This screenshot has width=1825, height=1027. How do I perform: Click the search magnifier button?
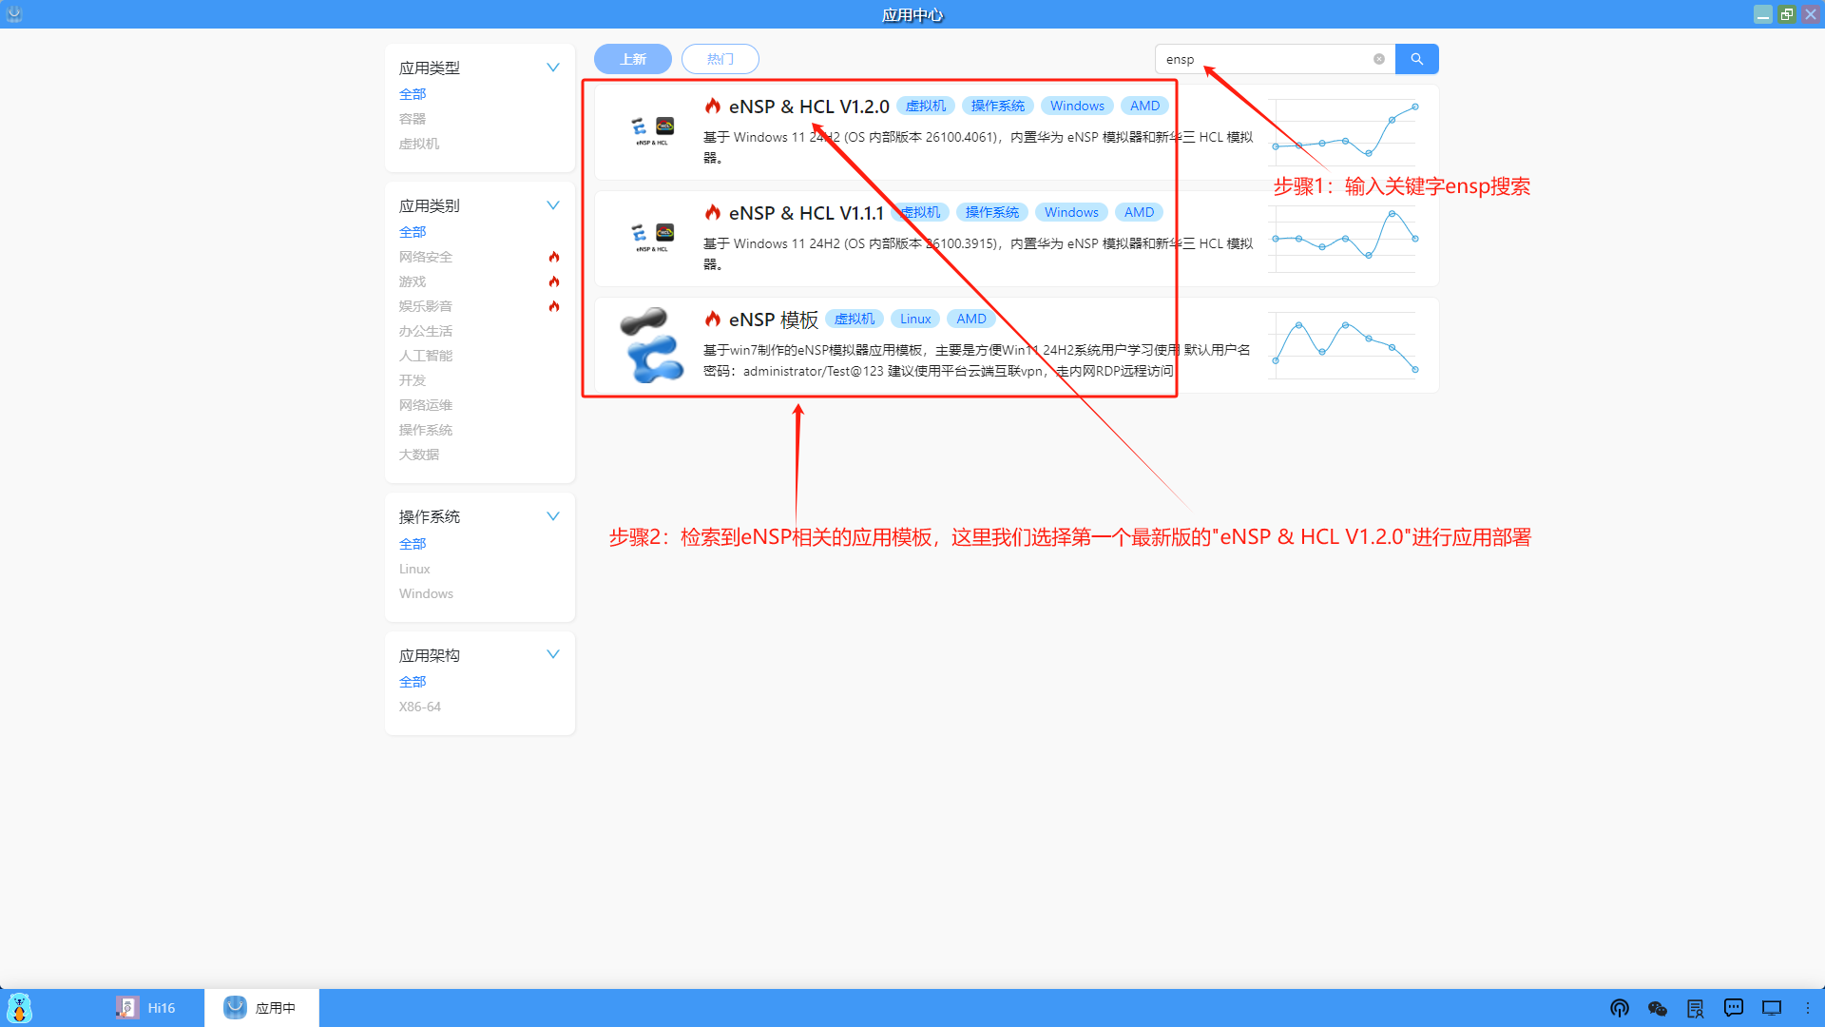pyautogui.click(x=1416, y=59)
